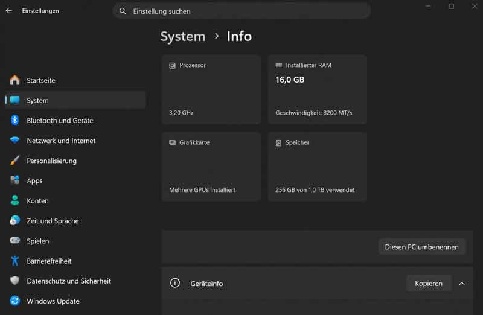
Task: Open Netzwerk und Internet settings
Action: (75, 141)
